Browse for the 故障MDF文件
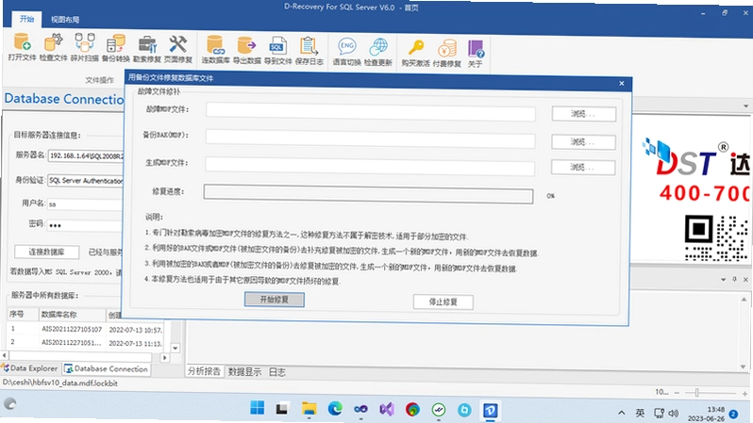This screenshot has height=423, width=753. (x=583, y=114)
